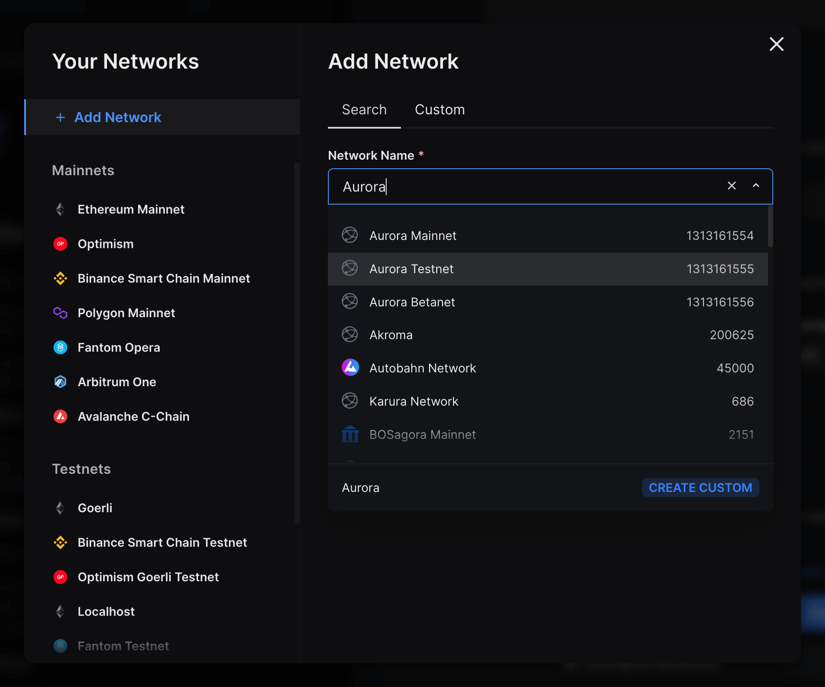825x687 pixels.
Task: Click chain ID 45000
Action: pos(735,368)
